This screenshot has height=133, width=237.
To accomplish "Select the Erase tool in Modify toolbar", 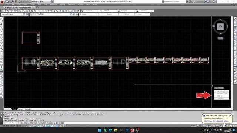I will 235,19.
